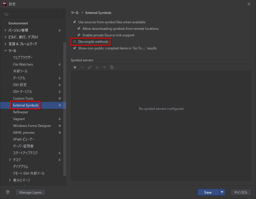Select サーバー証明書 entry
Image resolution: width=256 pixels, height=199 pixels.
coord(23,146)
